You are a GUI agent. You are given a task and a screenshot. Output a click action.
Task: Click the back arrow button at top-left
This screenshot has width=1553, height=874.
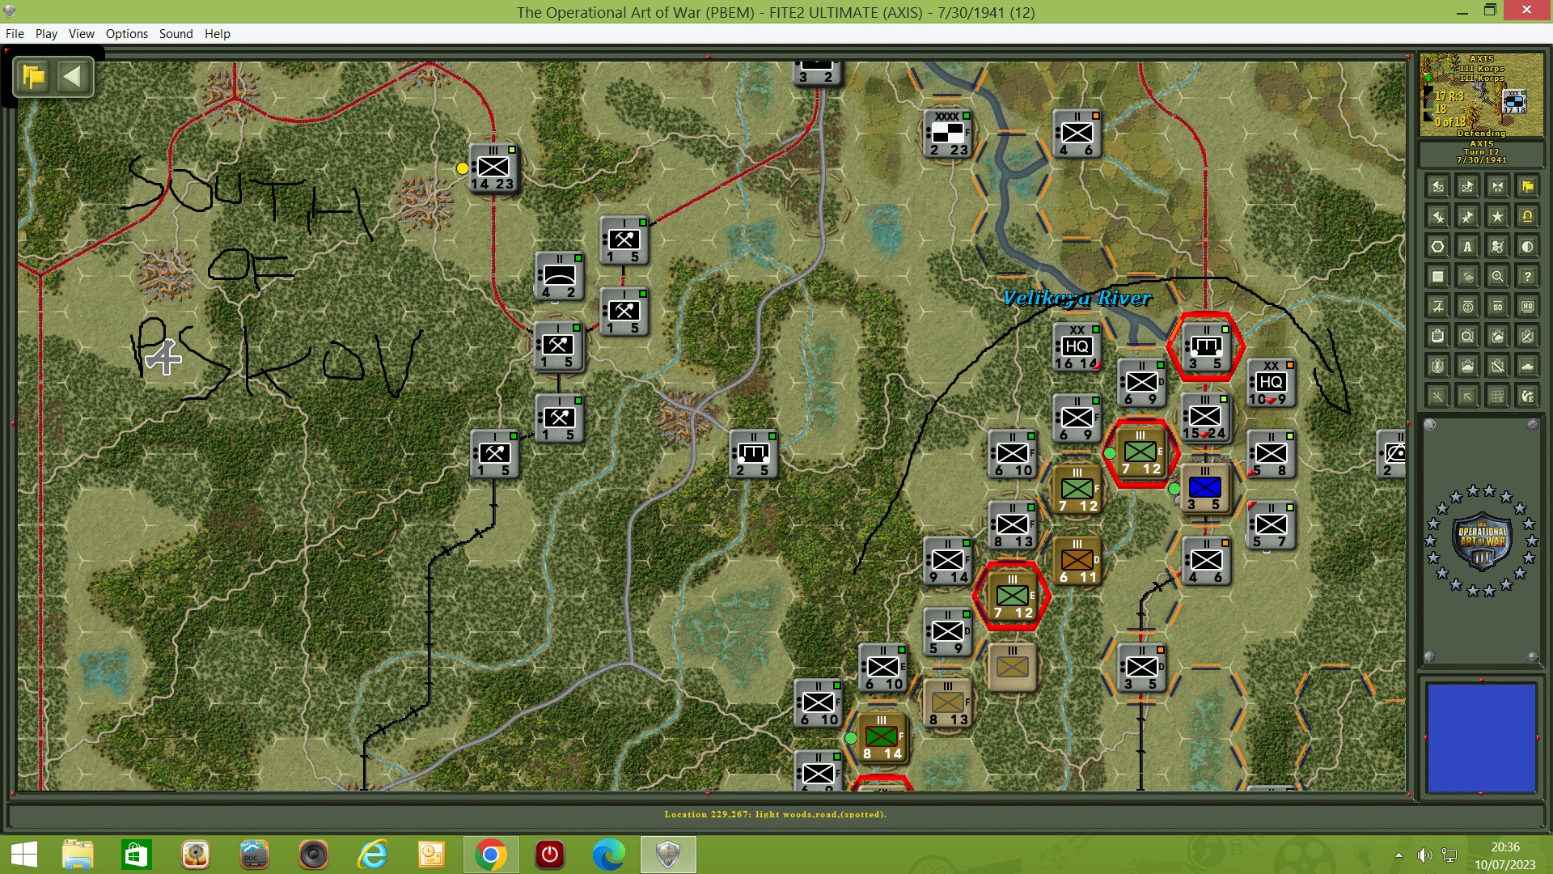74,76
